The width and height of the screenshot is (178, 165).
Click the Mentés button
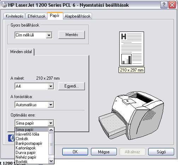click(71, 35)
